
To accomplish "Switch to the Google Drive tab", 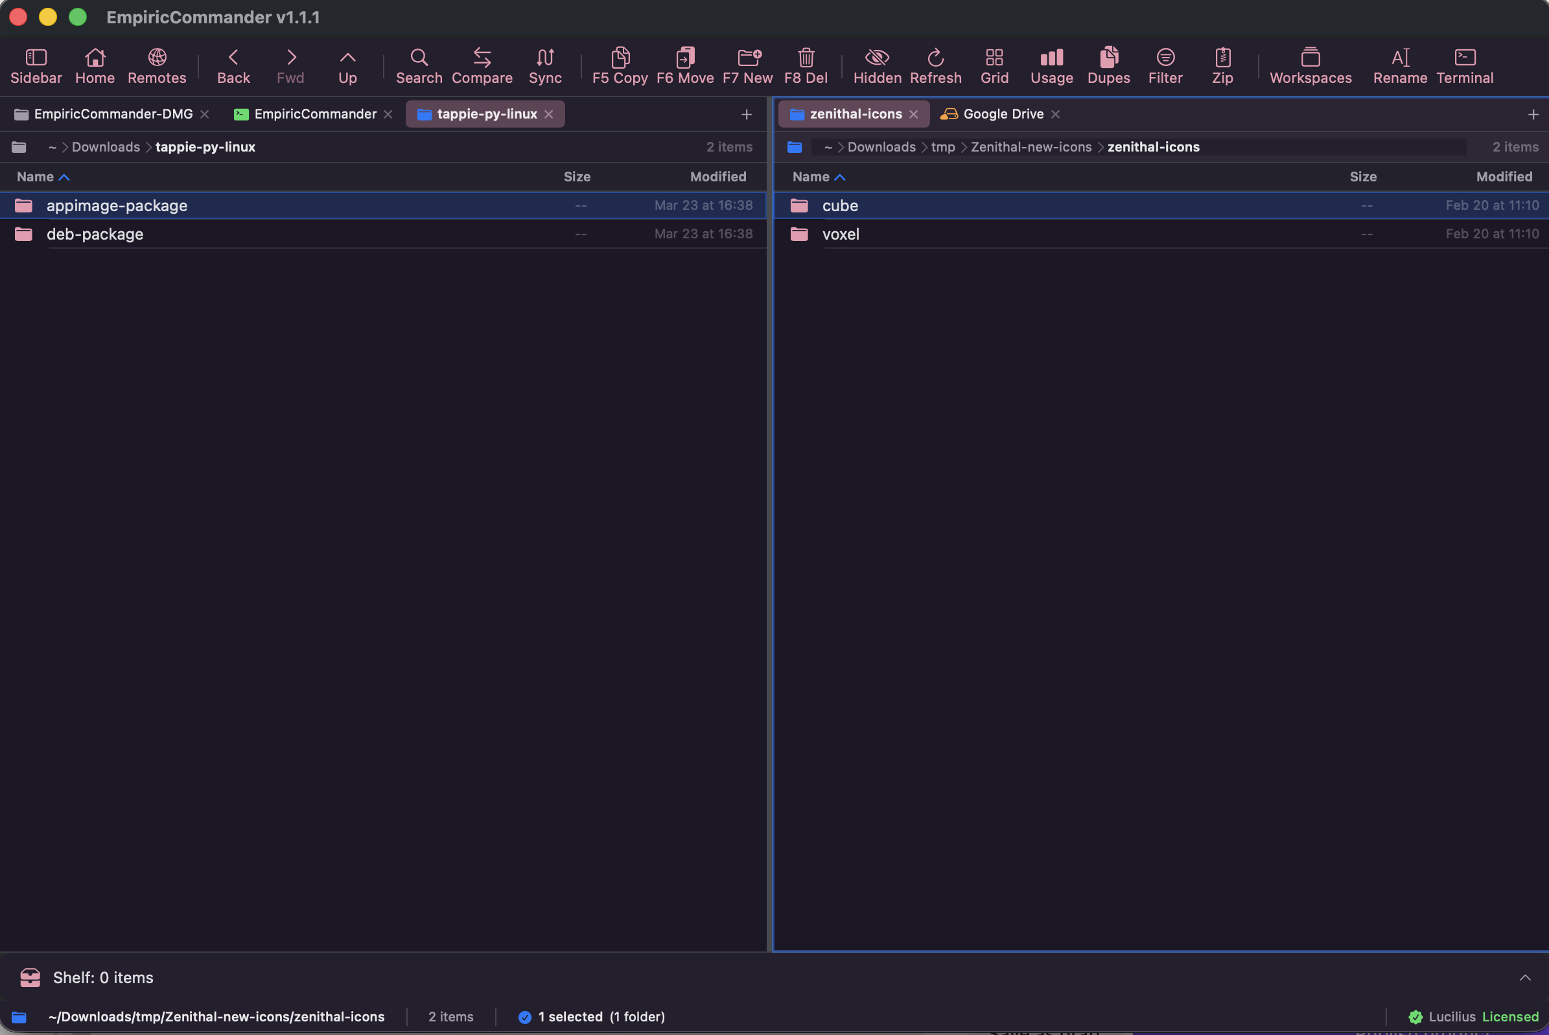I will (1002, 114).
